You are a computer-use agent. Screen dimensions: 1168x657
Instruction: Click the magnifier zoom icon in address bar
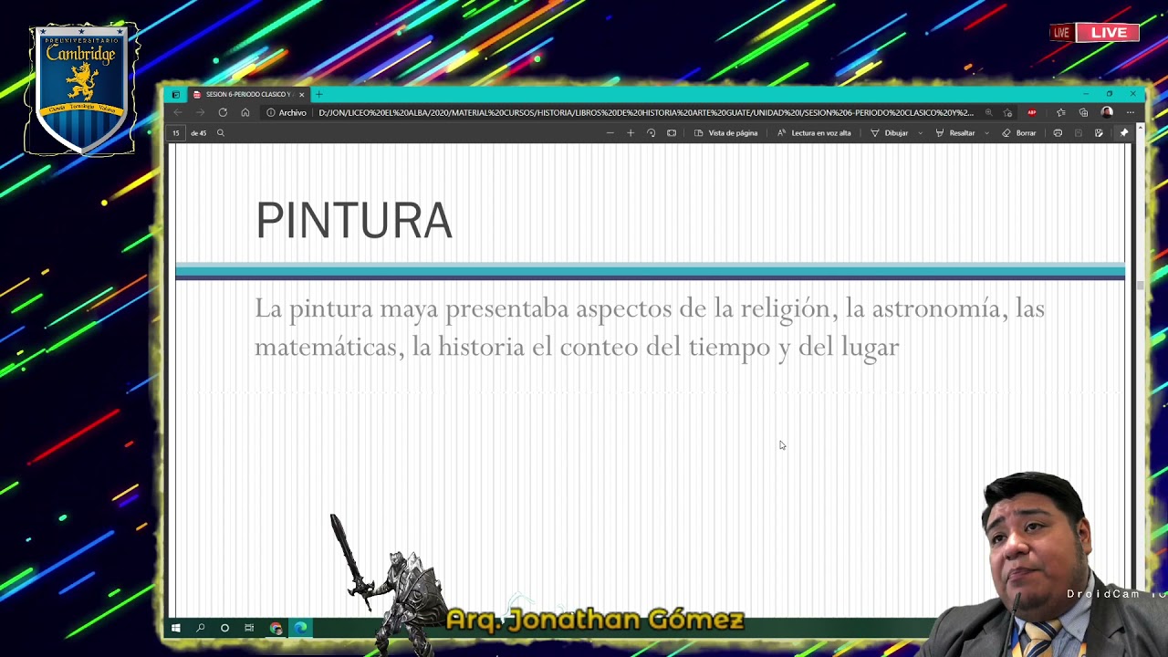click(988, 112)
